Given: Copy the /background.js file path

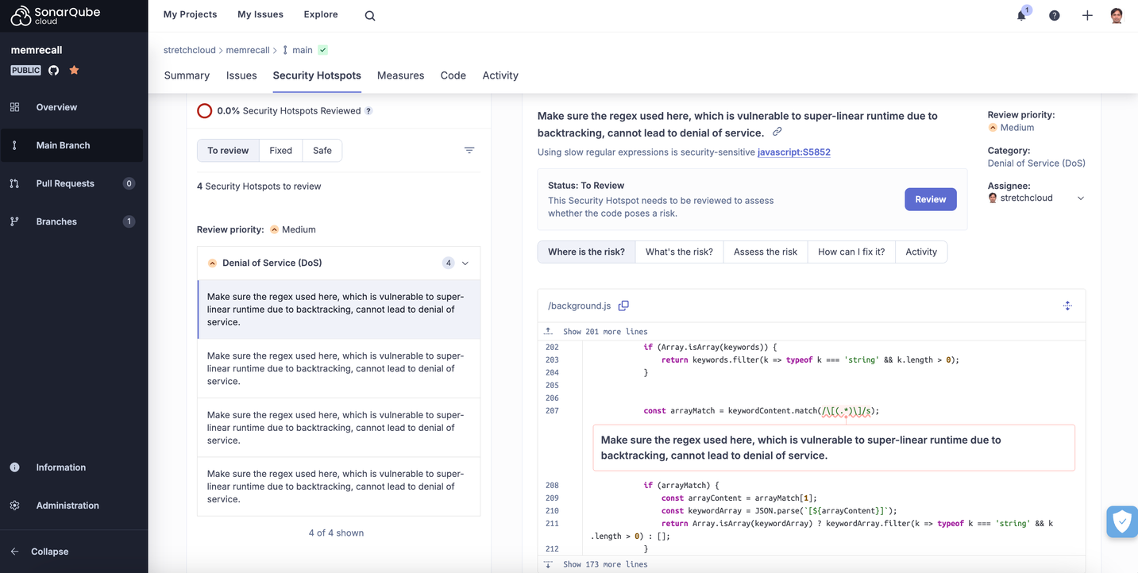Looking at the screenshot, I should pyautogui.click(x=623, y=305).
